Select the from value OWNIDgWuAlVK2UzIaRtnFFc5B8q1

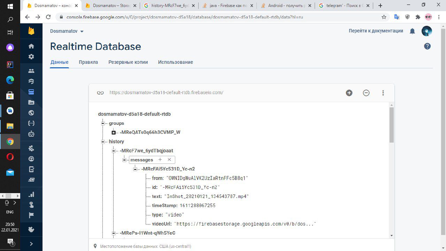pyautogui.click(x=207, y=178)
